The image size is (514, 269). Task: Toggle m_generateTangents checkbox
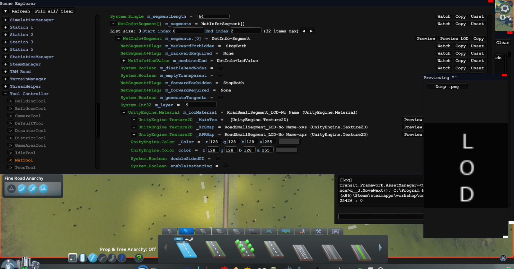(x=221, y=97)
